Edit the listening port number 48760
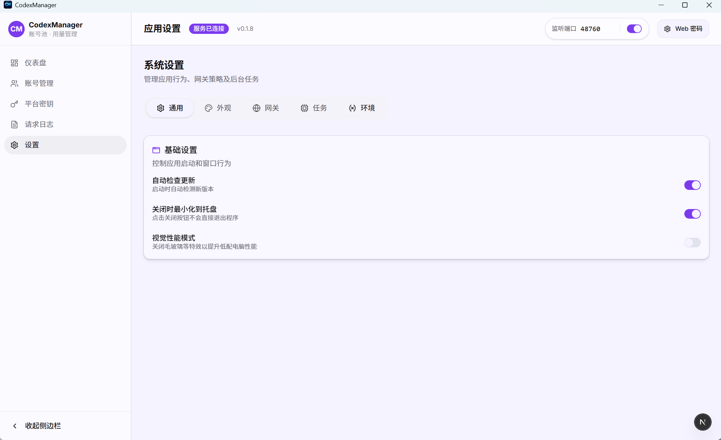This screenshot has width=721, height=440. coord(591,29)
